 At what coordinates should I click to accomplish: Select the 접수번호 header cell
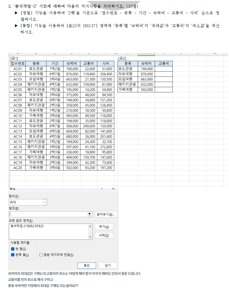coord(18,64)
